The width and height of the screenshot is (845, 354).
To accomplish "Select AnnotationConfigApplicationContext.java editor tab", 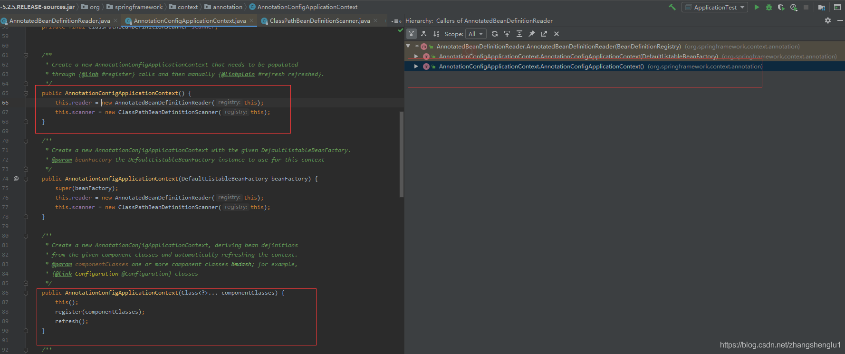I will [x=190, y=21].
